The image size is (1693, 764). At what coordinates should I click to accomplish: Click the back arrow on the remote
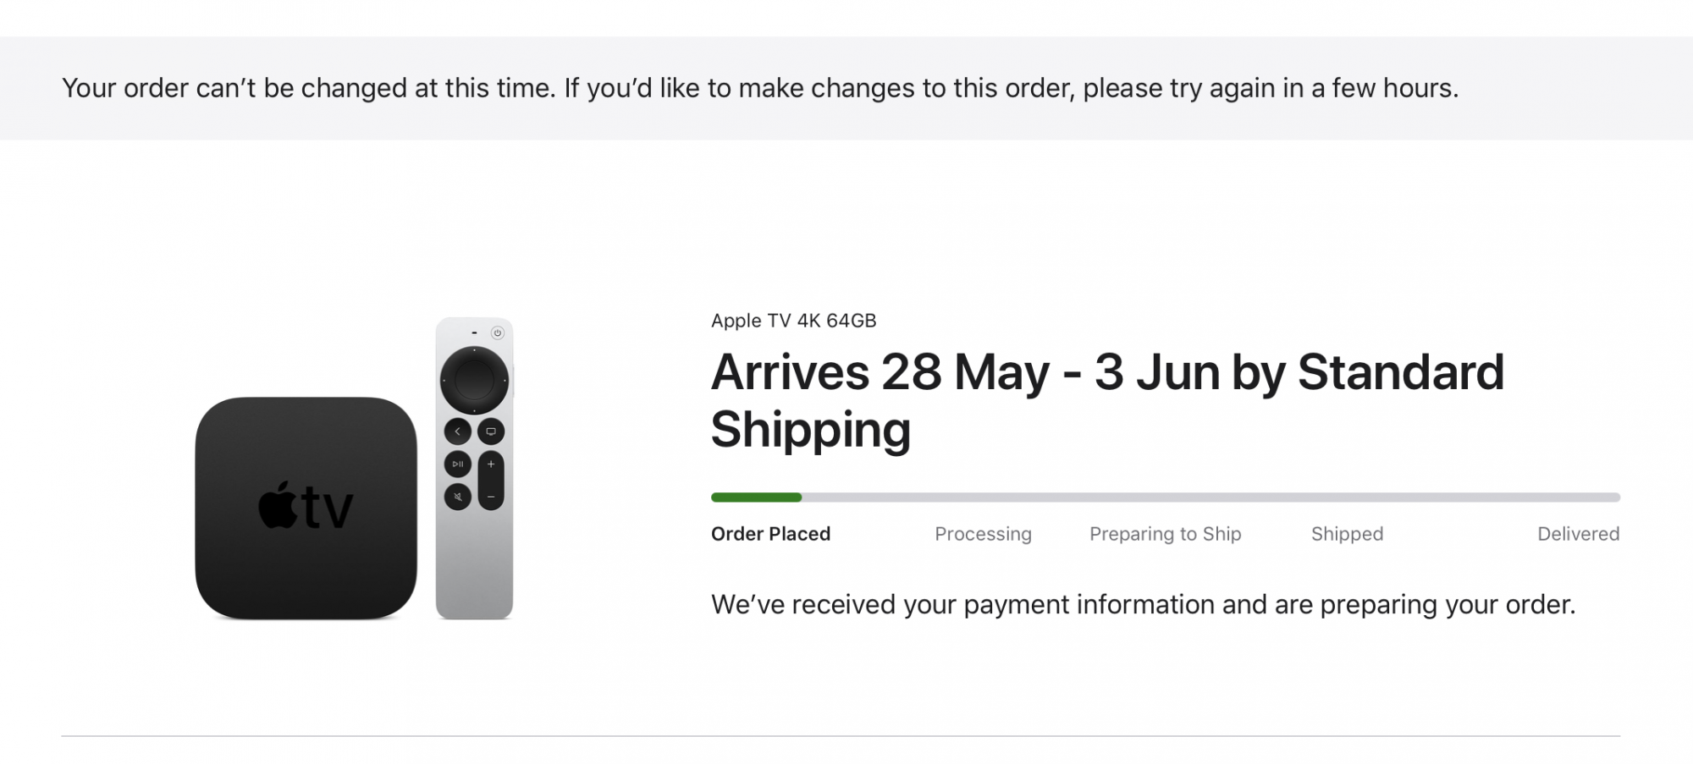(458, 431)
